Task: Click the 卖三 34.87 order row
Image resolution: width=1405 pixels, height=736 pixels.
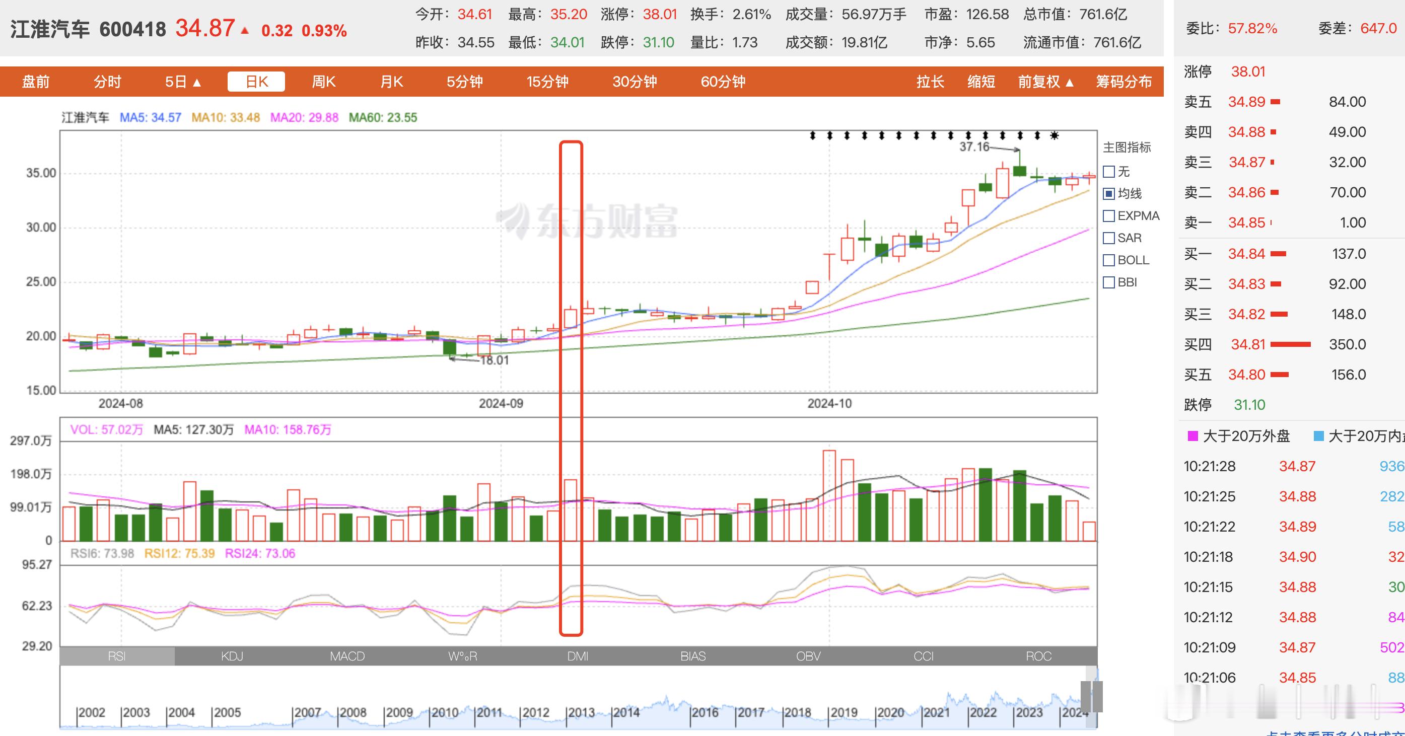Action: click(x=1275, y=163)
